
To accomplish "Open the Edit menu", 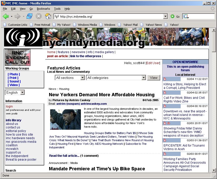I will click(13, 9).
